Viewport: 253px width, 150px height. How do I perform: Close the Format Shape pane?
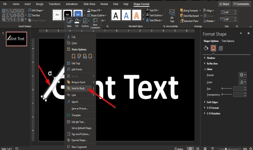pyautogui.click(x=248, y=34)
